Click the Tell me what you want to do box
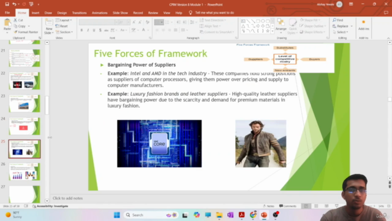 [x=212, y=12]
